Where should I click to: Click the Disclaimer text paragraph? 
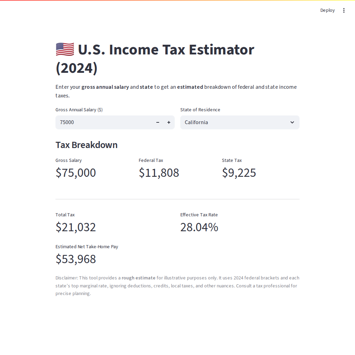pyautogui.click(x=177, y=286)
